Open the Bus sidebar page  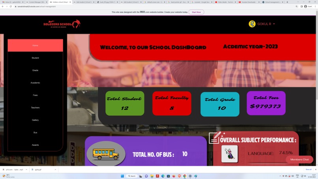coord(35,132)
